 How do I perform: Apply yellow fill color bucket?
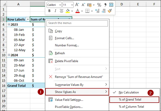click(x=68, y=11)
